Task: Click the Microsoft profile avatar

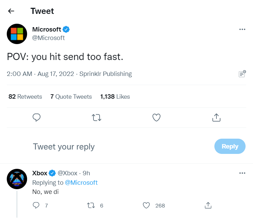Action: pos(17,34)
